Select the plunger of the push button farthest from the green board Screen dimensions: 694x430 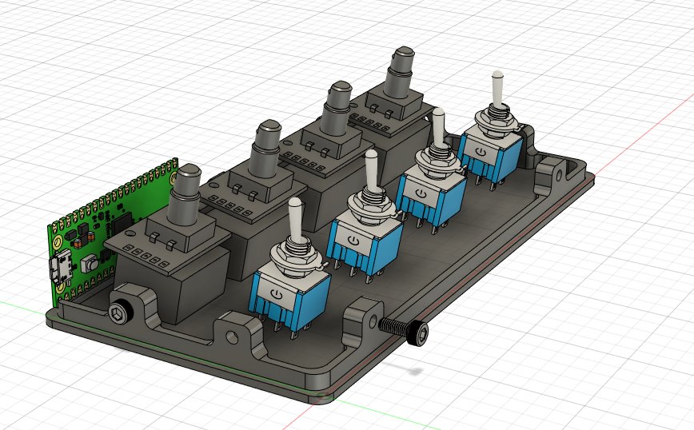click(401, 72)
